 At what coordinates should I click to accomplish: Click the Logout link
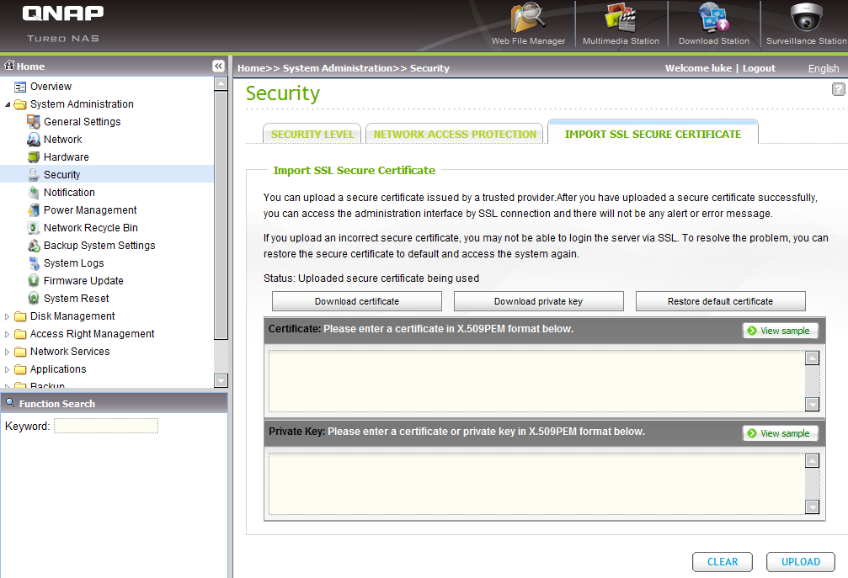pos(759,68)
